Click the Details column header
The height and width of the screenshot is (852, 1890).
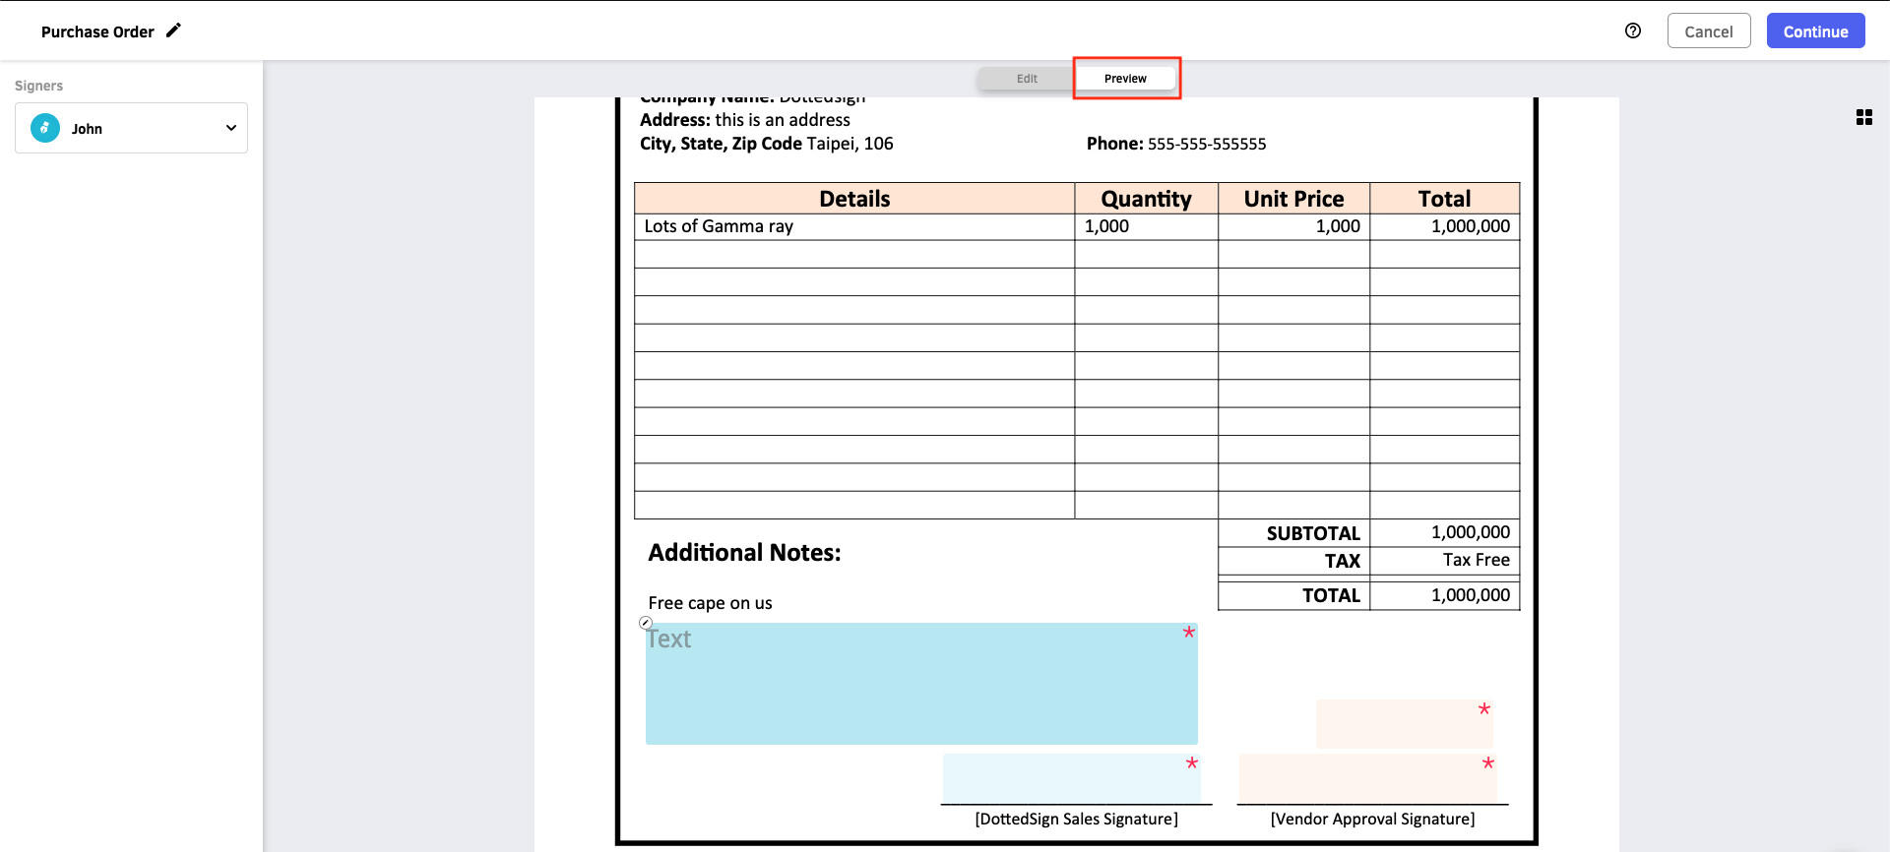tap(854, 199)
